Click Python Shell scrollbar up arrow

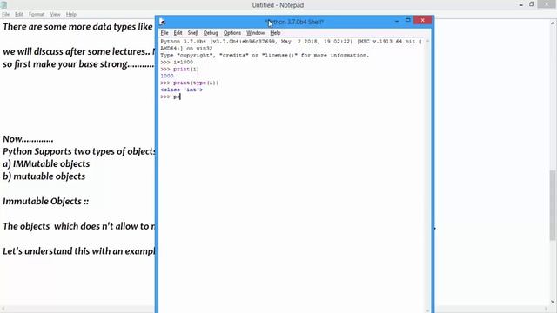(427, 41)
